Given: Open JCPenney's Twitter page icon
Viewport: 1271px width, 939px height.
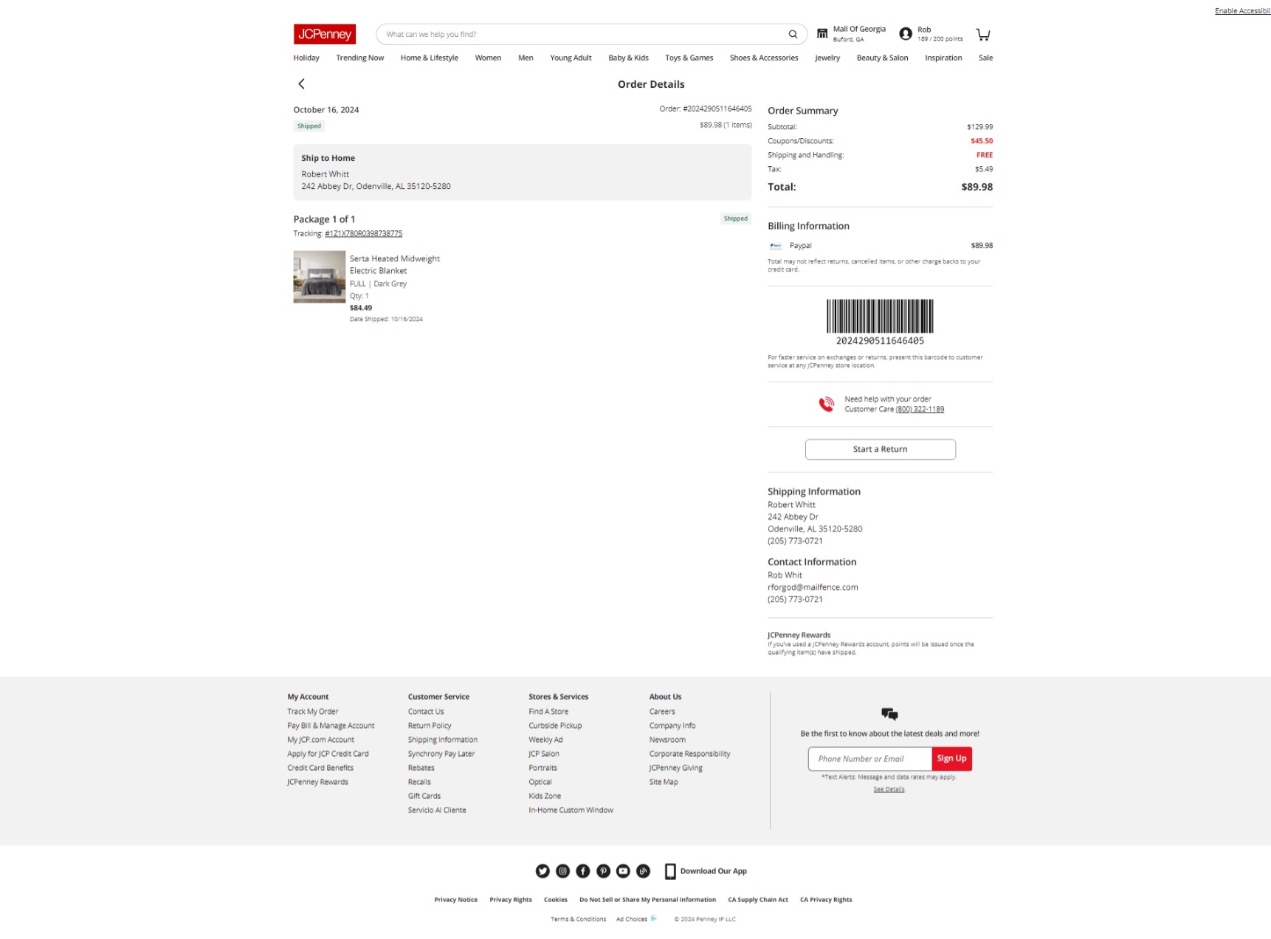Looking at the screenshot, I should pyautogui.click(x=542, y=871).
